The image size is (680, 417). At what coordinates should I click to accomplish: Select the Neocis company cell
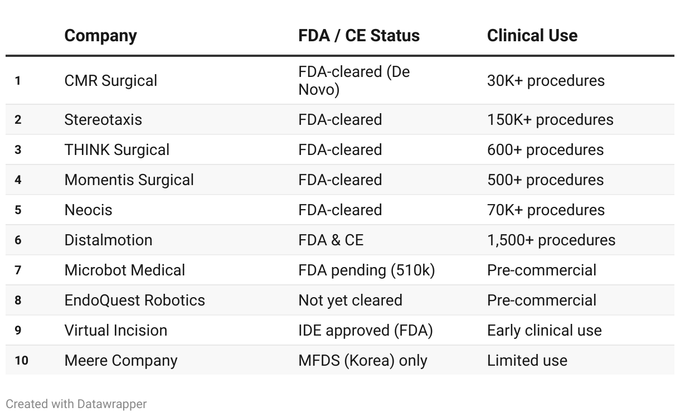88,210
